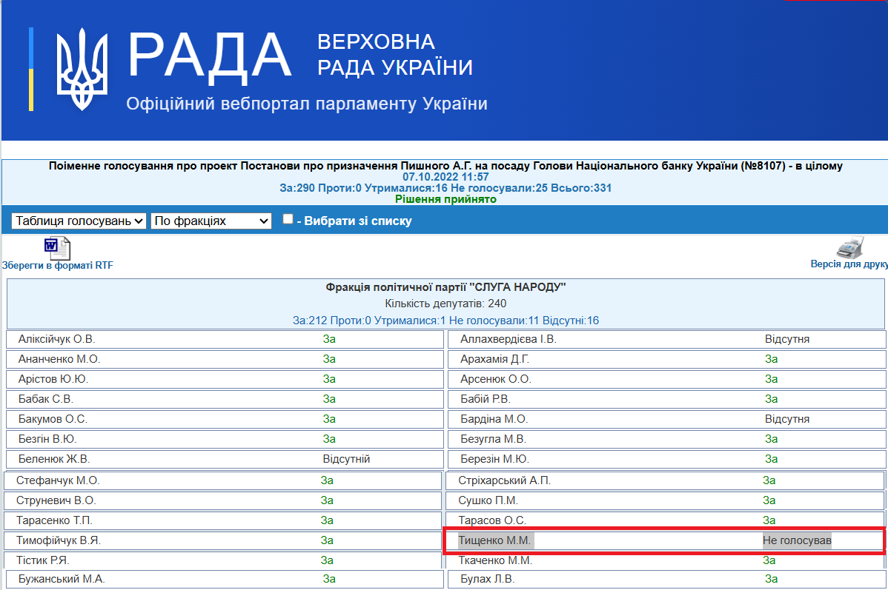The height and width of the screenshot is (590, 888).
Task: Select deputy 'Бабак С.В.'
Action: tap(46, 399)
